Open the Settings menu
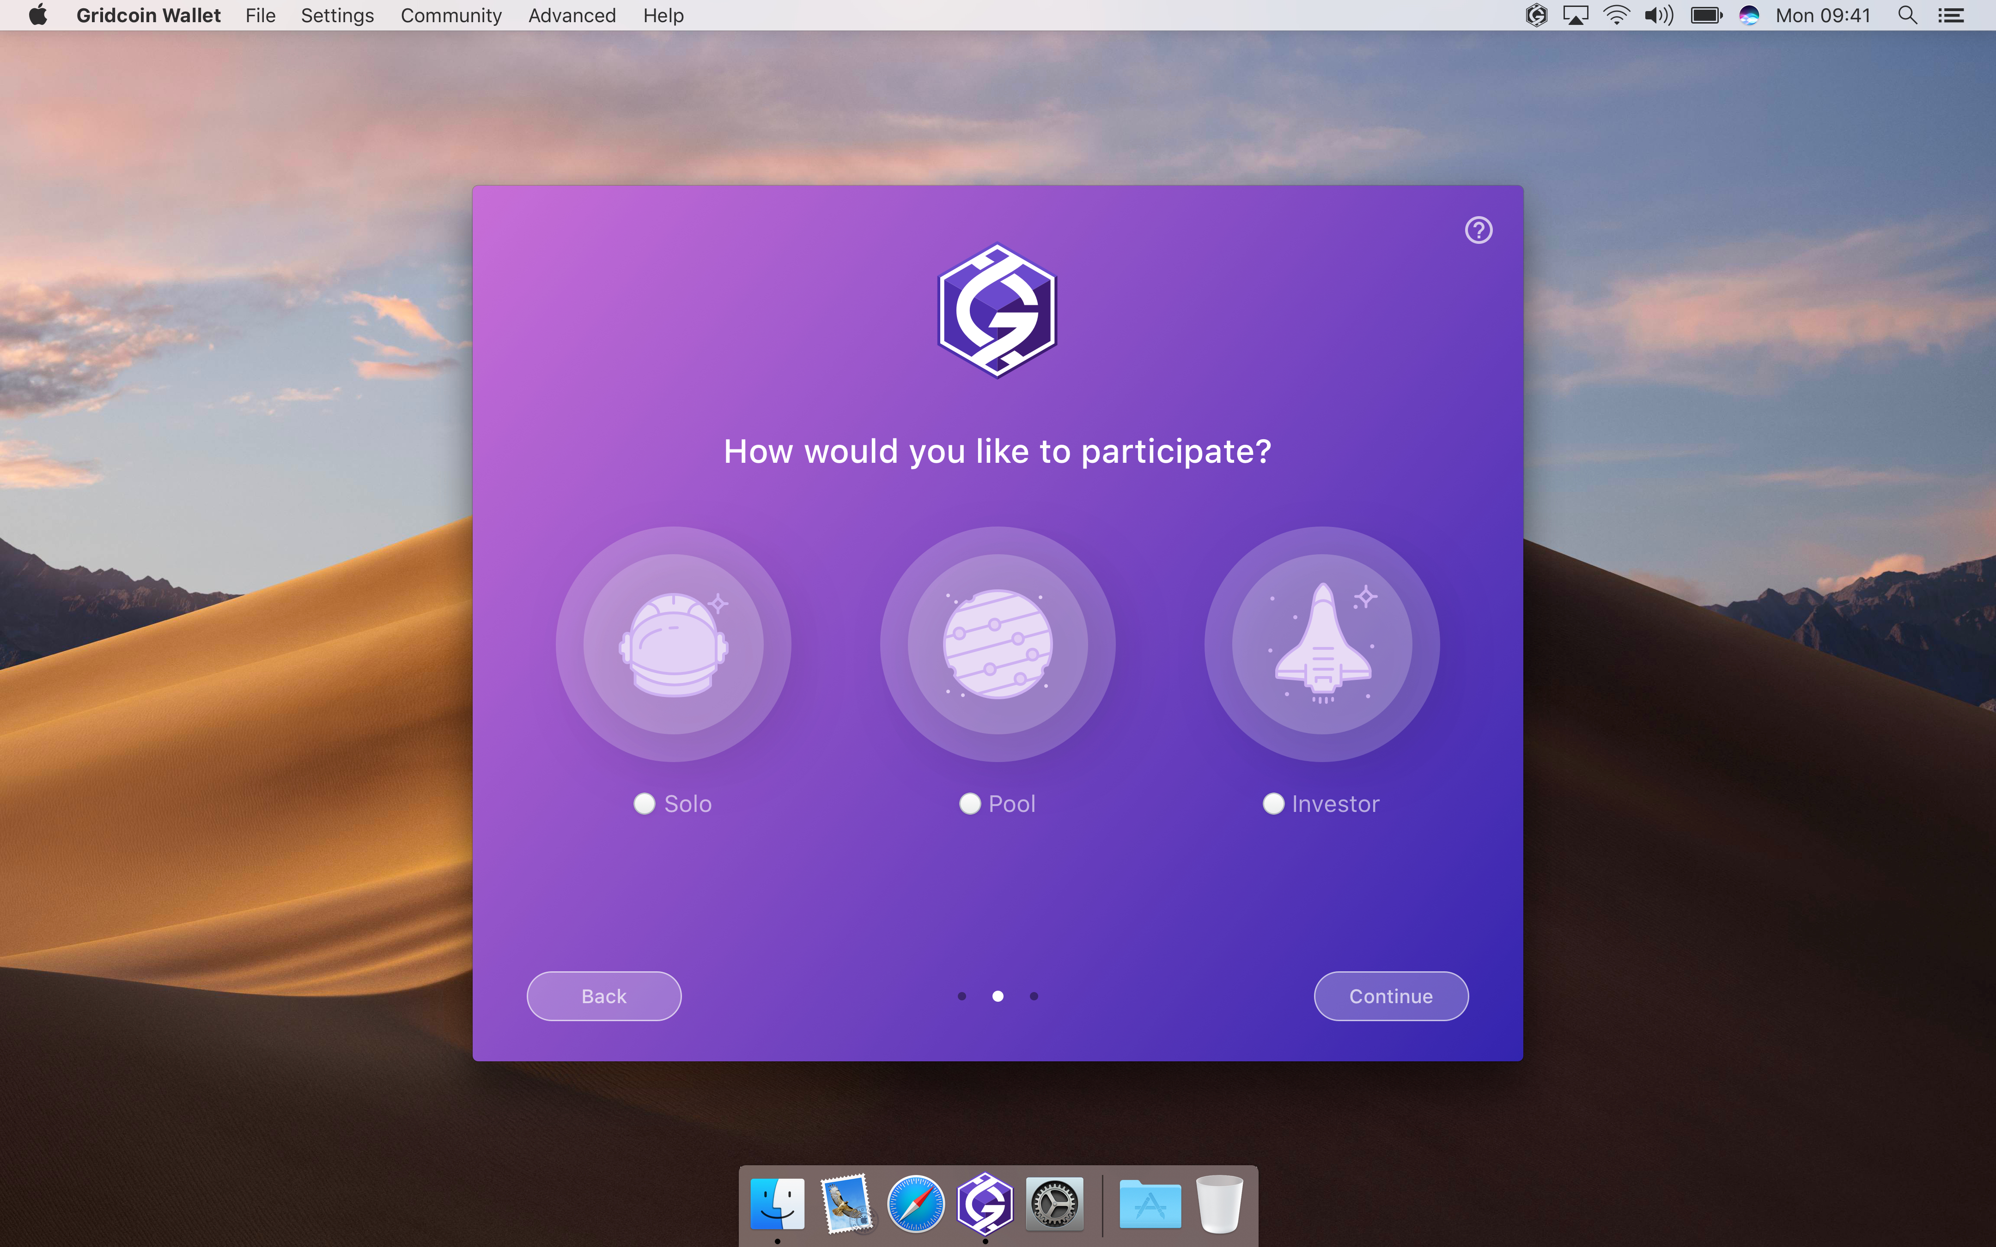 point(337,16)
